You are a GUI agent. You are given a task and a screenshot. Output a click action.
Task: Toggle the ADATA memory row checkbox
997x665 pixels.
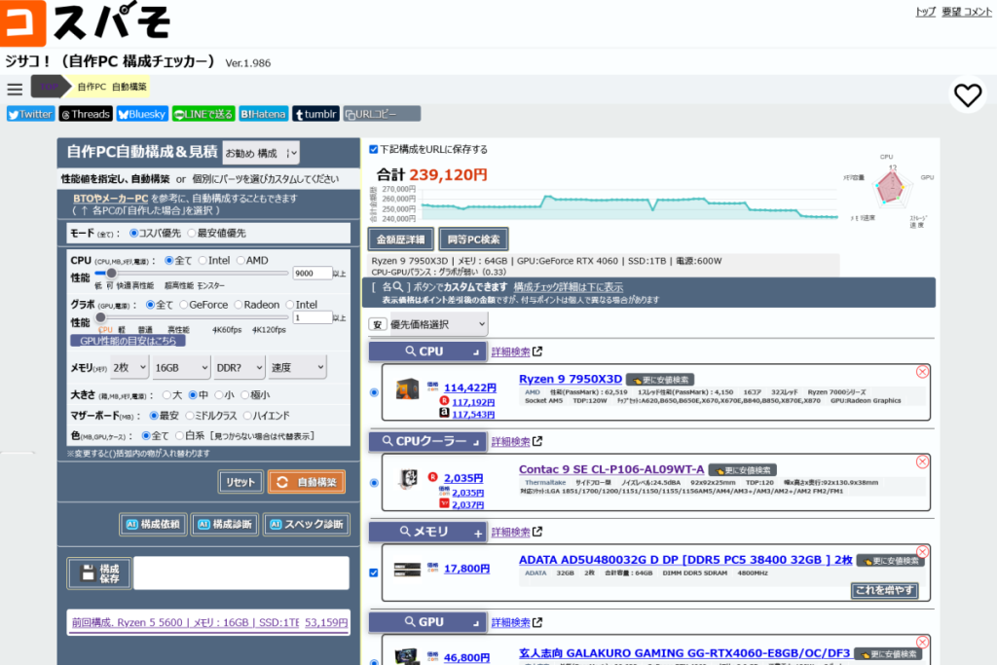click(x=374, y=573)
